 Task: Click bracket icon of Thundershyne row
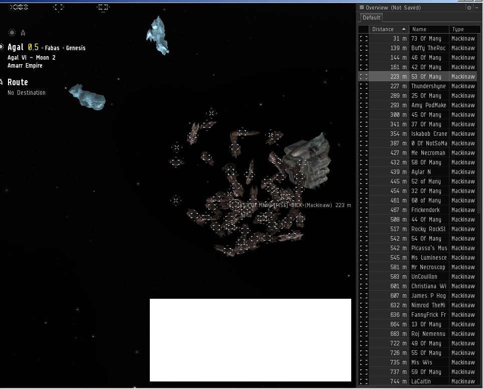(364, 86)
